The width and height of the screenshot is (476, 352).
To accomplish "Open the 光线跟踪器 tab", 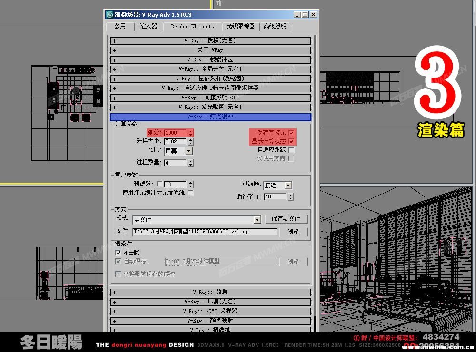I will click(x=240, y=27).
